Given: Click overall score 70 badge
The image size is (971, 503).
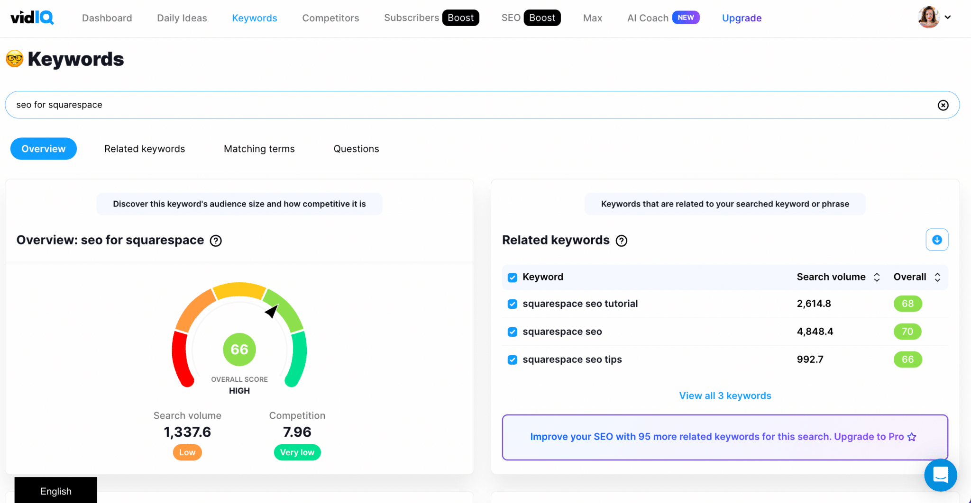Looking at the screenshot, I should click(x=907, y=332).
